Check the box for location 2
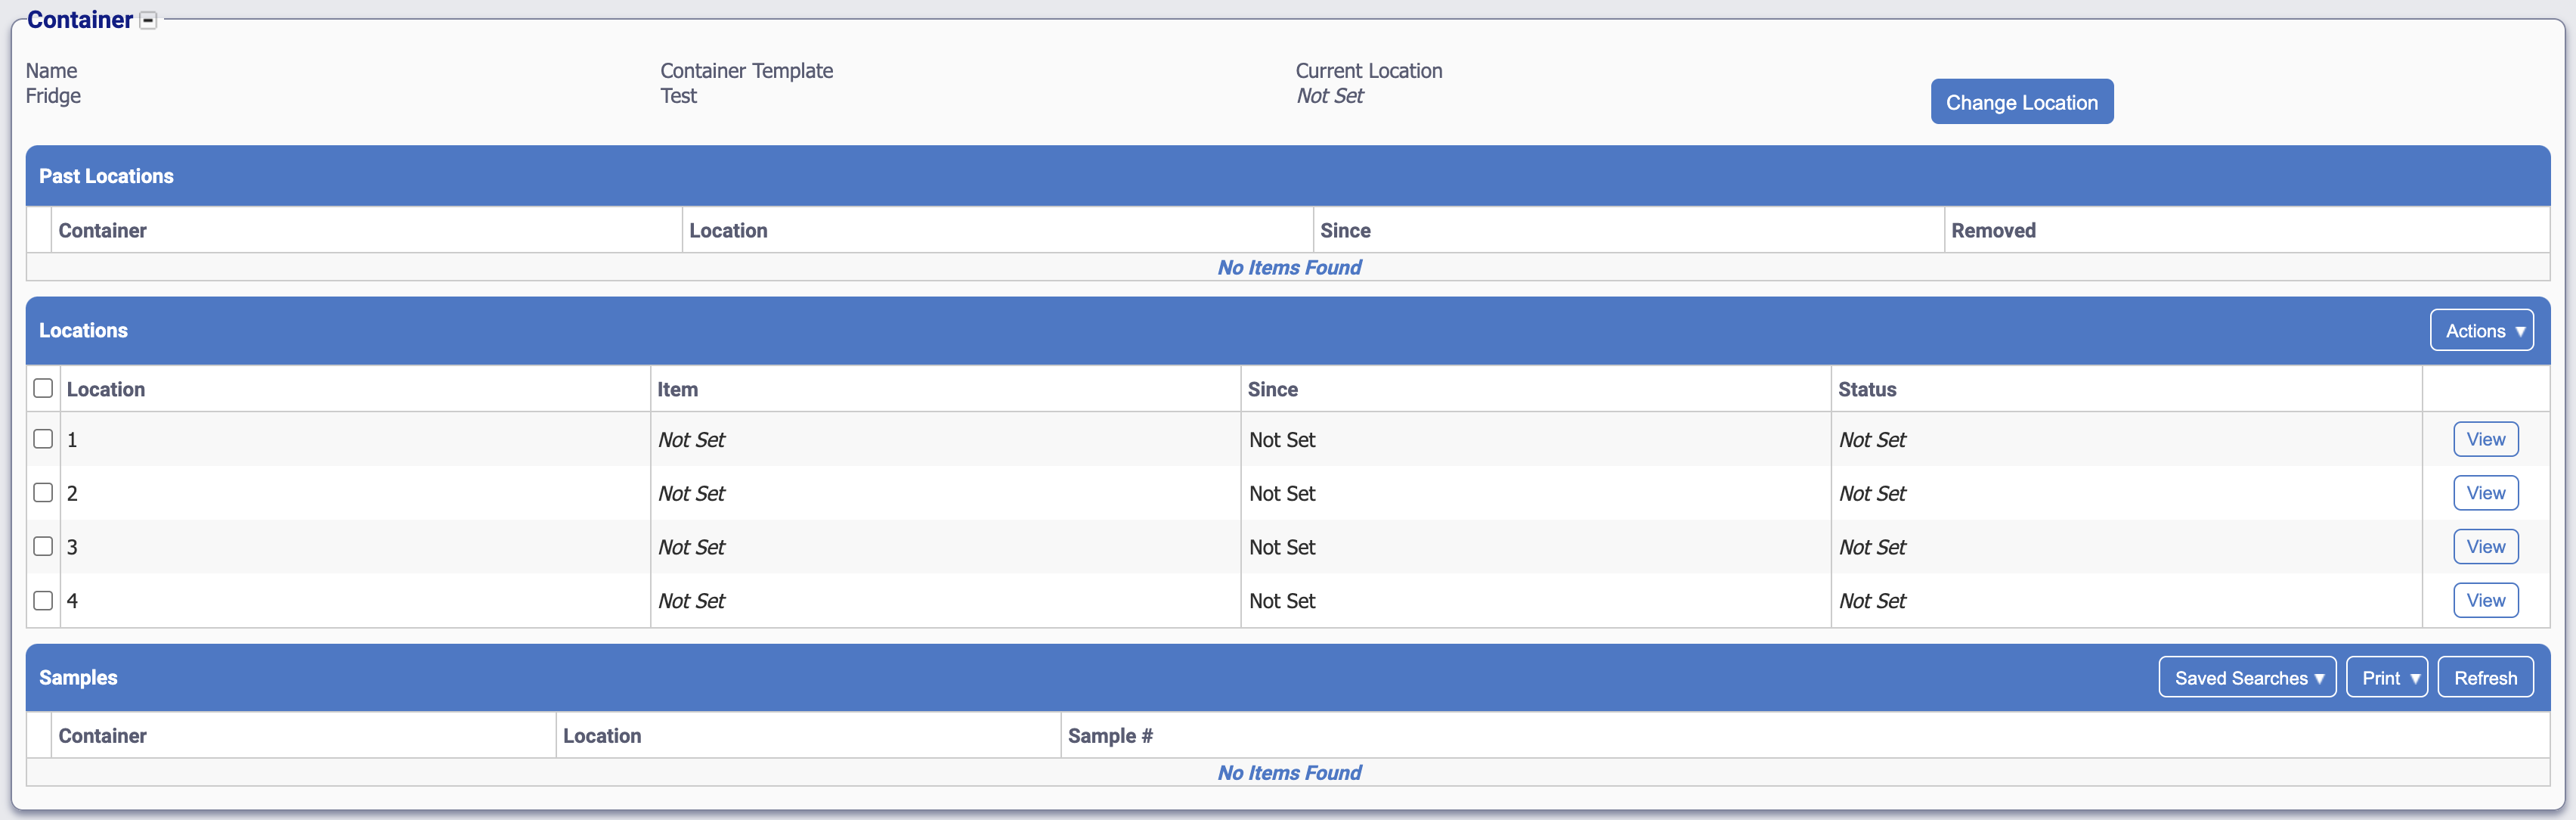Screen dimensions: 2576x820 (x=43, y=492)
